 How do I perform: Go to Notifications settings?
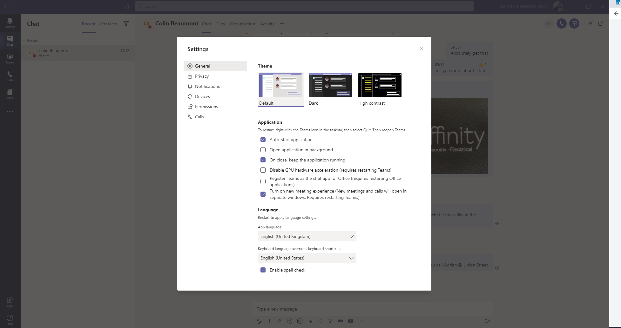pyautogui.click(x=215, y=86)
